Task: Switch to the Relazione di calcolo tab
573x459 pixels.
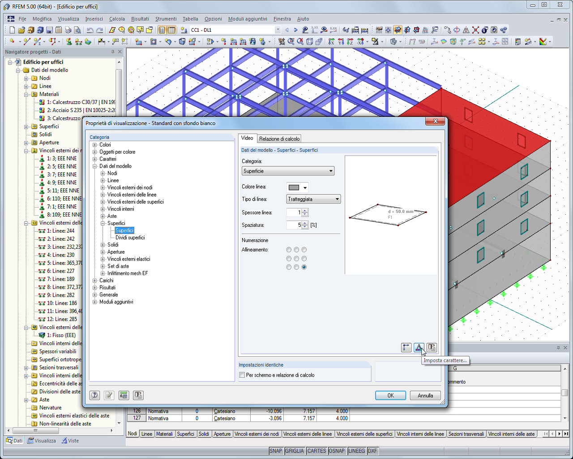Action: pos(279,139)
